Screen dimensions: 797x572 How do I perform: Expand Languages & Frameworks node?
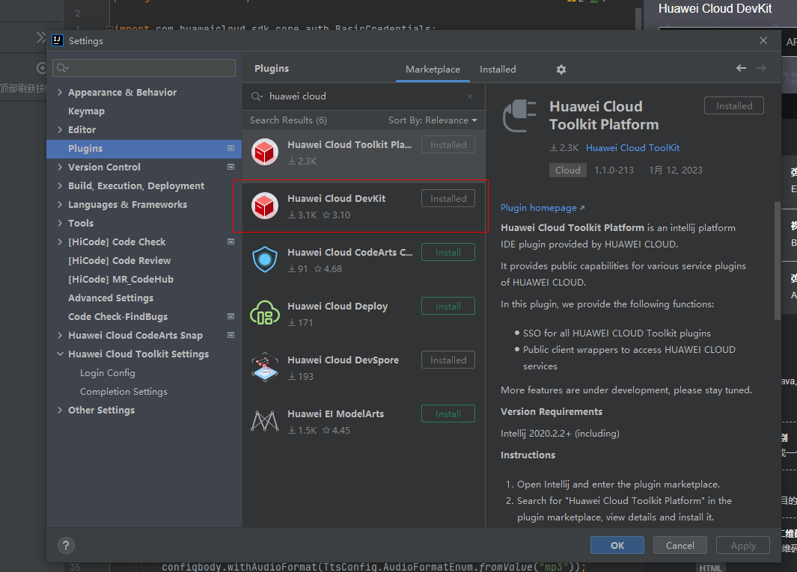coord(60,205)
